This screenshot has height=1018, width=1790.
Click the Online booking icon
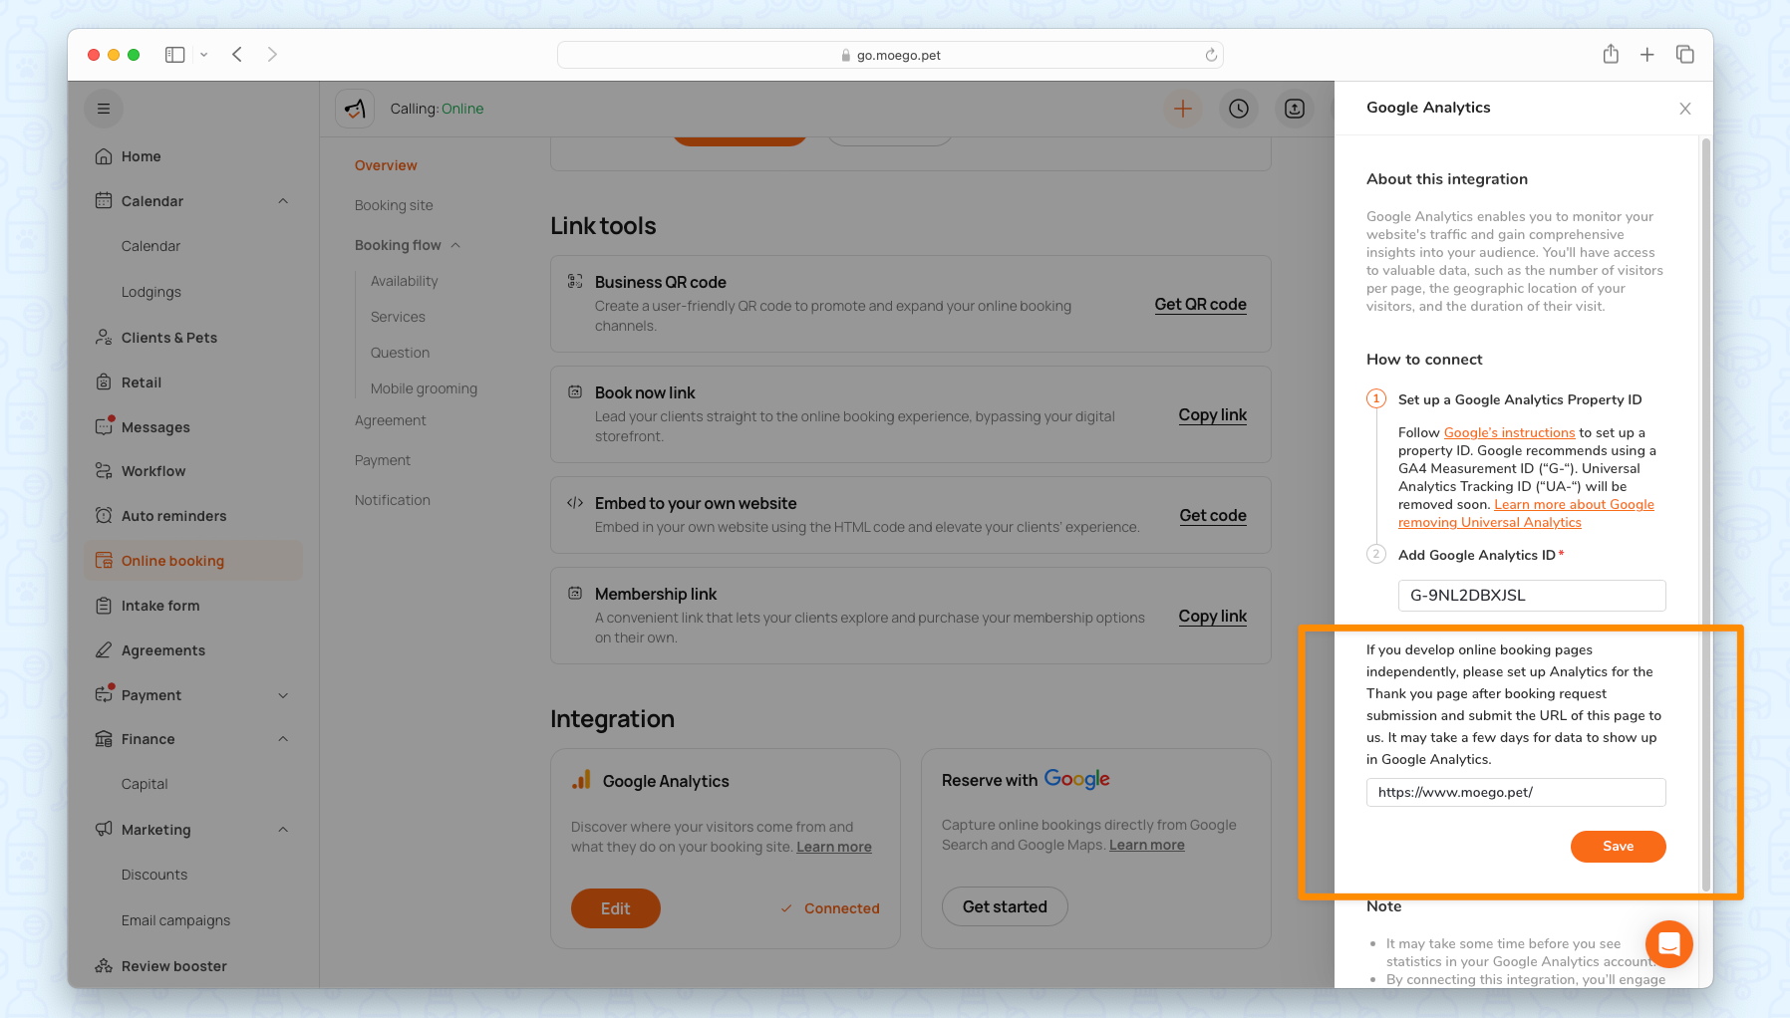[x=103, y=561]
